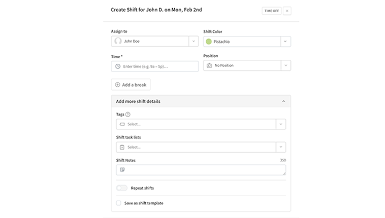Click the clipboard icon in Shift task lists
The width and height of the screenshot is (385, 218).
pos(122,147)
